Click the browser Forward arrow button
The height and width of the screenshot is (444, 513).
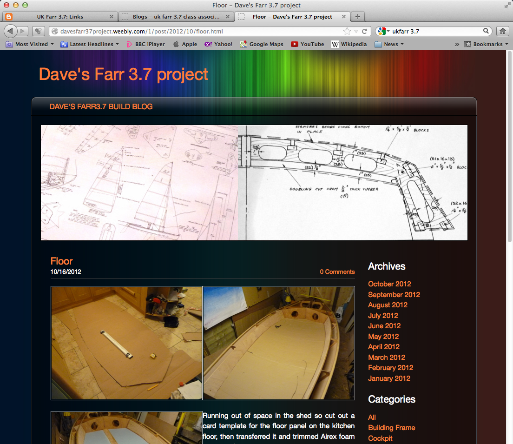(x=22, y=31)
